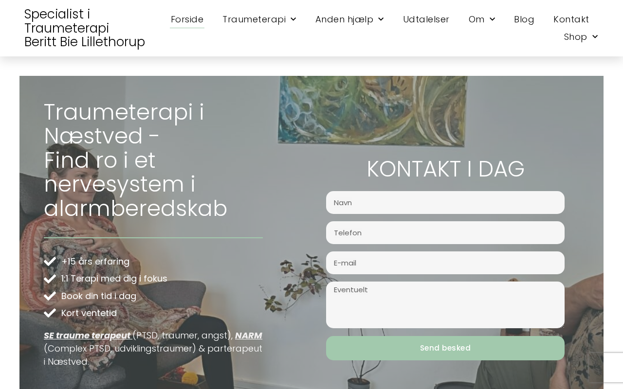Click the checkmark icon beside Book din tid
Viewport: 623px width, 389px height.
pos(50,296)
